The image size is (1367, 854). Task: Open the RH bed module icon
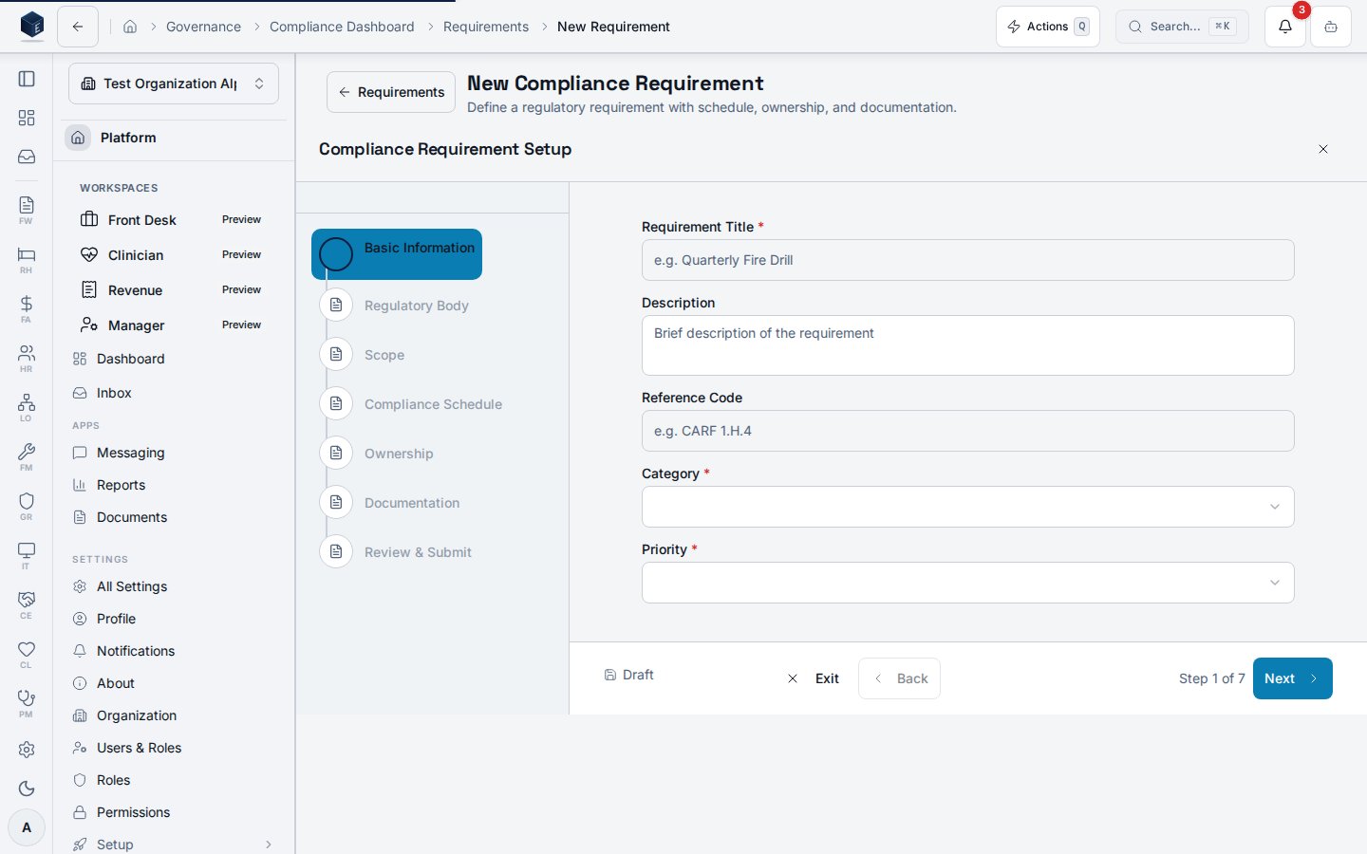point(27,259)
